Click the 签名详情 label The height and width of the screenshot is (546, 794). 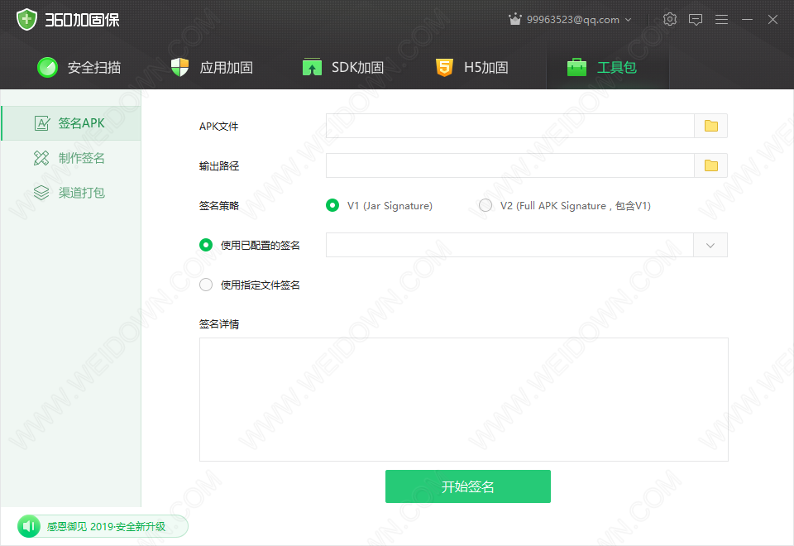218,324
